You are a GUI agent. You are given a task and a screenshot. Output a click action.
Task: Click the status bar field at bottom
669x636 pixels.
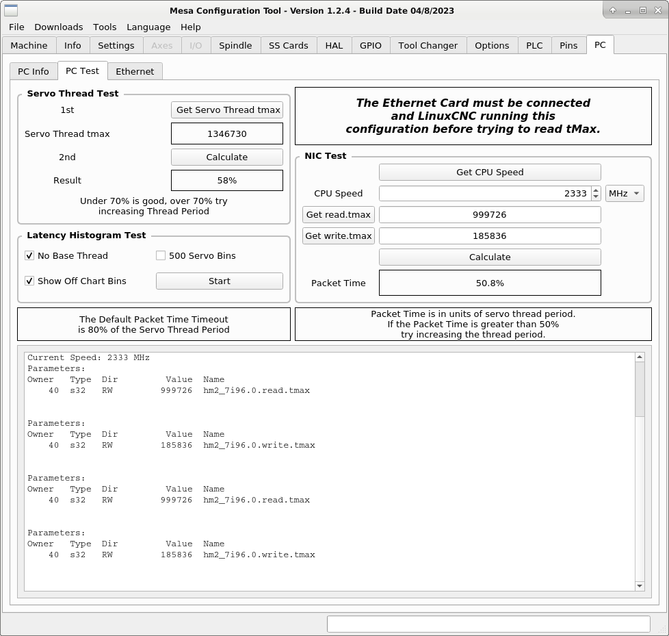(488, 624)
